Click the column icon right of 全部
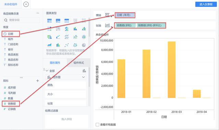This screenshot has width=219, height=130. tap(84, 71)
